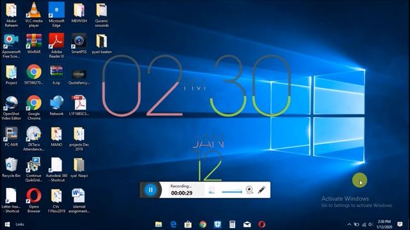Open File Explorer from taskbar
Screen dimensions: 410x230
pyautogui.click(x=158, y=224)
